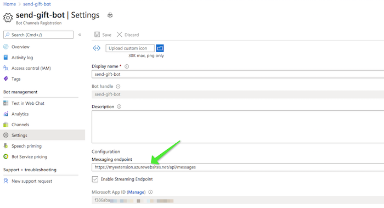Open Overview in the sidebar
Screen dimensions: 384x208
coord(20,47)
